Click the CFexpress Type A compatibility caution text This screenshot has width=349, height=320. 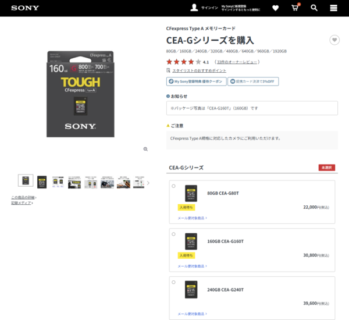pyautogui.click(x=225, y=138)
